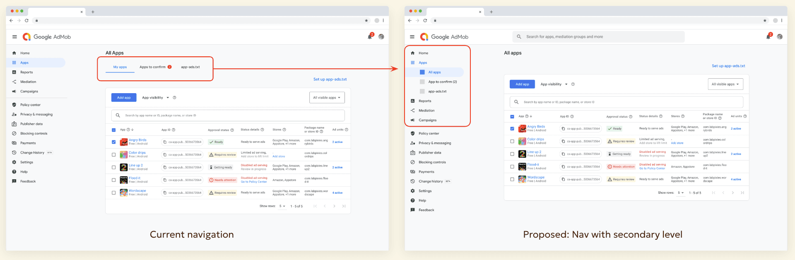Screen dimensions: 795x260
Task: Go to the next page arrow, right window
Action: point(733,193)
